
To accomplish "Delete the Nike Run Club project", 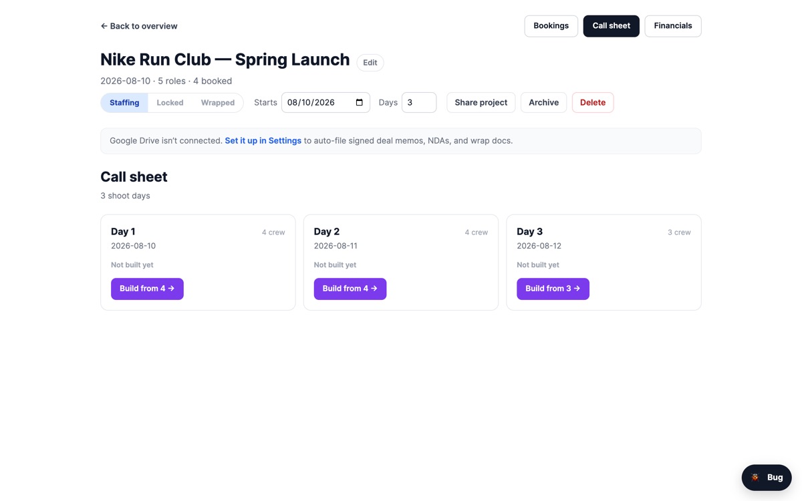I will coord(592,102).
